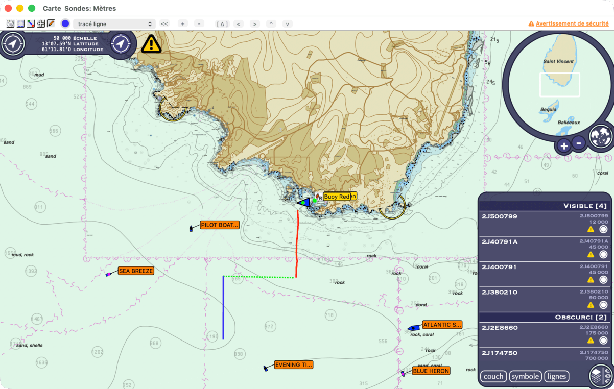This screenshot has width=614, height=389.
Task: Zoom in on the overview minimap
Action: 564,146
